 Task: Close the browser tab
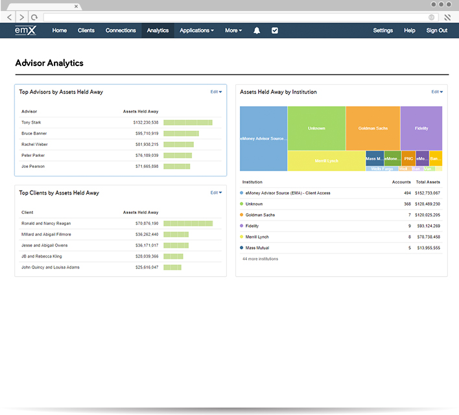point(76,6)
